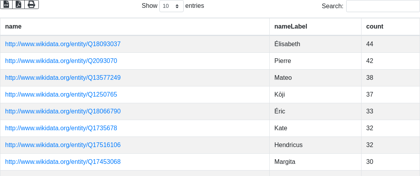The image size is (420, 176).
Task: Open Wikidata entity Q18066790 link
Action: click(63, 111)
